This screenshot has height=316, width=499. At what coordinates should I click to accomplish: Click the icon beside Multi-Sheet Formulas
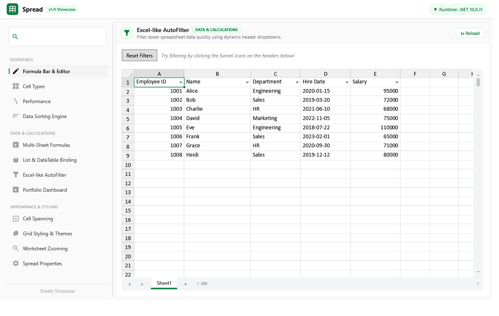pyautogui.click(x=16, y=145)
